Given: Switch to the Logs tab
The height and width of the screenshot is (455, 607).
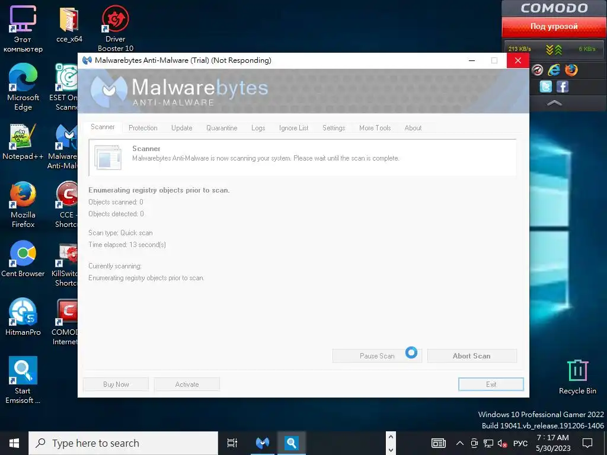Looking at the screenshot, I should coord(258,128).
